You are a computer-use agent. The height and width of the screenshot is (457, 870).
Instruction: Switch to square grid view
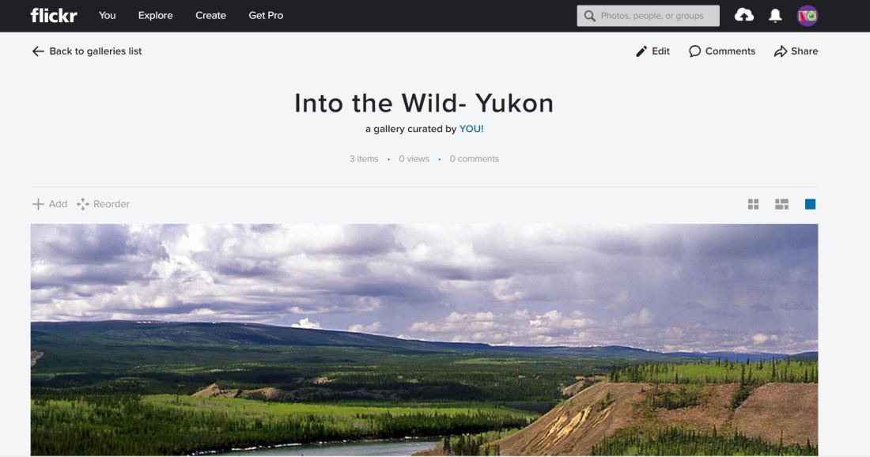coord(753,204)
